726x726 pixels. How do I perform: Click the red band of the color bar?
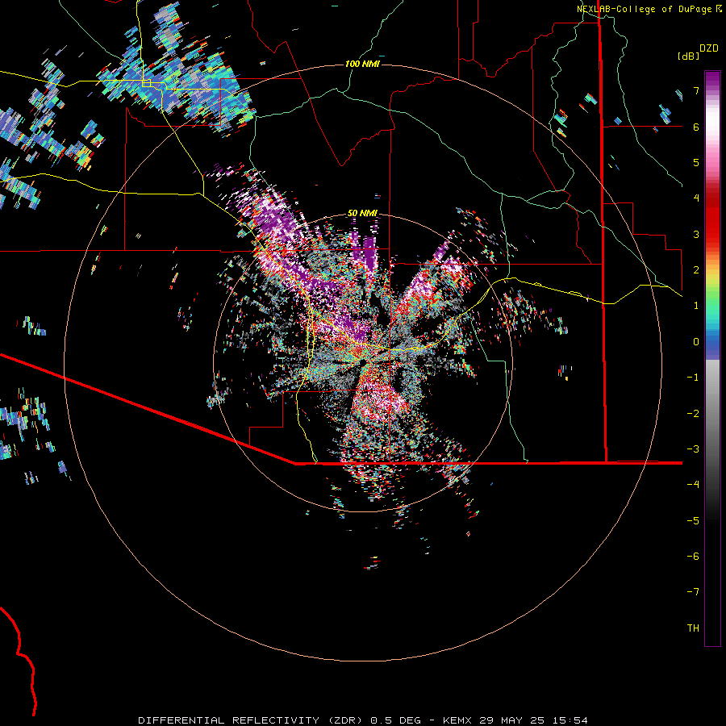(x=712, y=223)
